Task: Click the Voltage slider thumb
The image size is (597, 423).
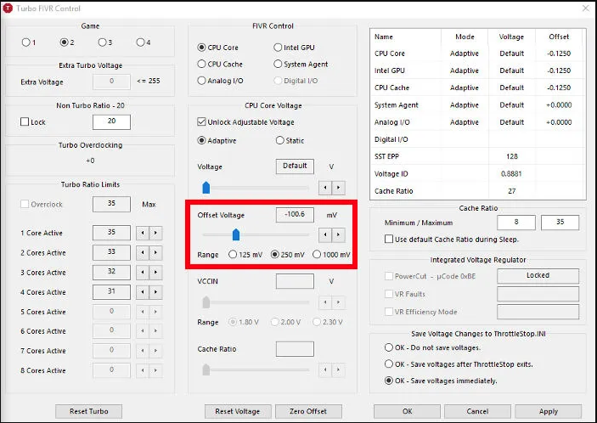Action: (206, 188)
